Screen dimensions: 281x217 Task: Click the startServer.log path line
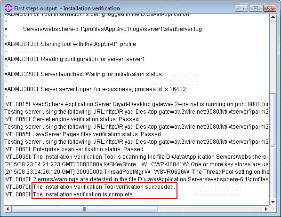click(112, 29)
